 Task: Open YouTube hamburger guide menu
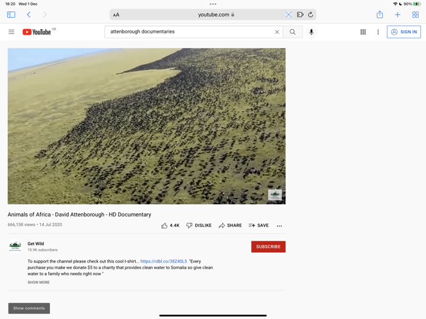tap(12, 32)
